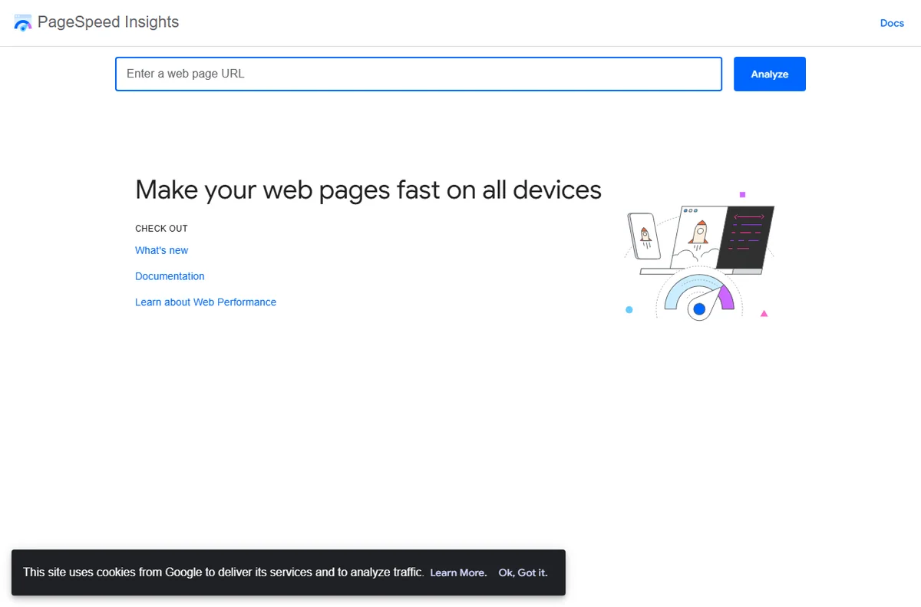Dismiss cookie banner with Ok, Got it
This screenshot has width=921, height=607.
523,572
